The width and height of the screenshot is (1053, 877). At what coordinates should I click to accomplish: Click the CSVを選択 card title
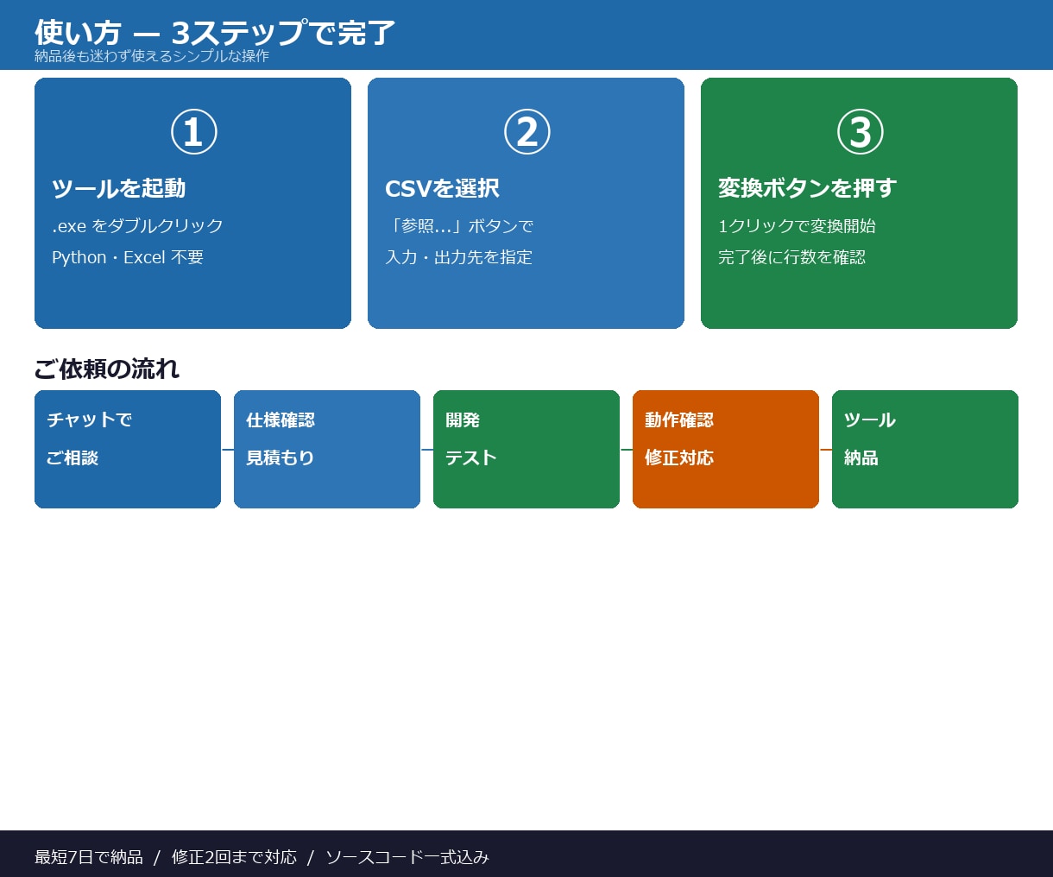tap(442, 188)
